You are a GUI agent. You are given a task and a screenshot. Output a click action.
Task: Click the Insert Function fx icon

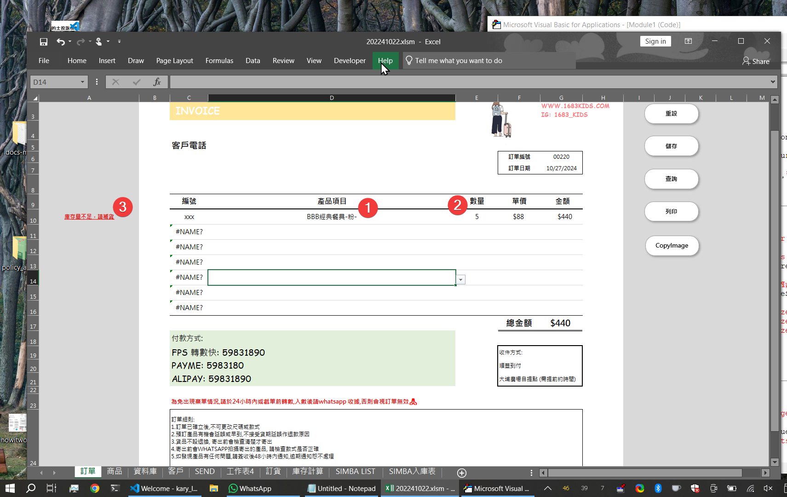(x=157, y=82)
